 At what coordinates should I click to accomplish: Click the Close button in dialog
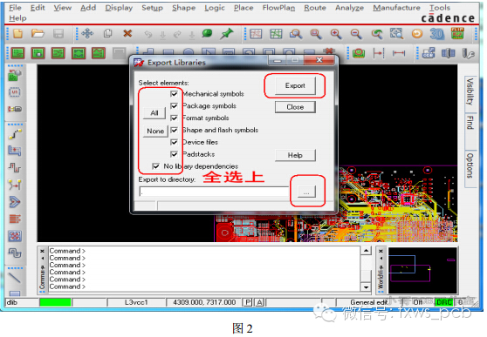point(295,107)
